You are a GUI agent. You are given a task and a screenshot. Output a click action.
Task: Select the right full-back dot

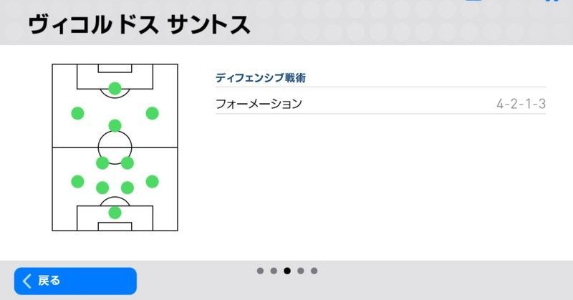152,181
